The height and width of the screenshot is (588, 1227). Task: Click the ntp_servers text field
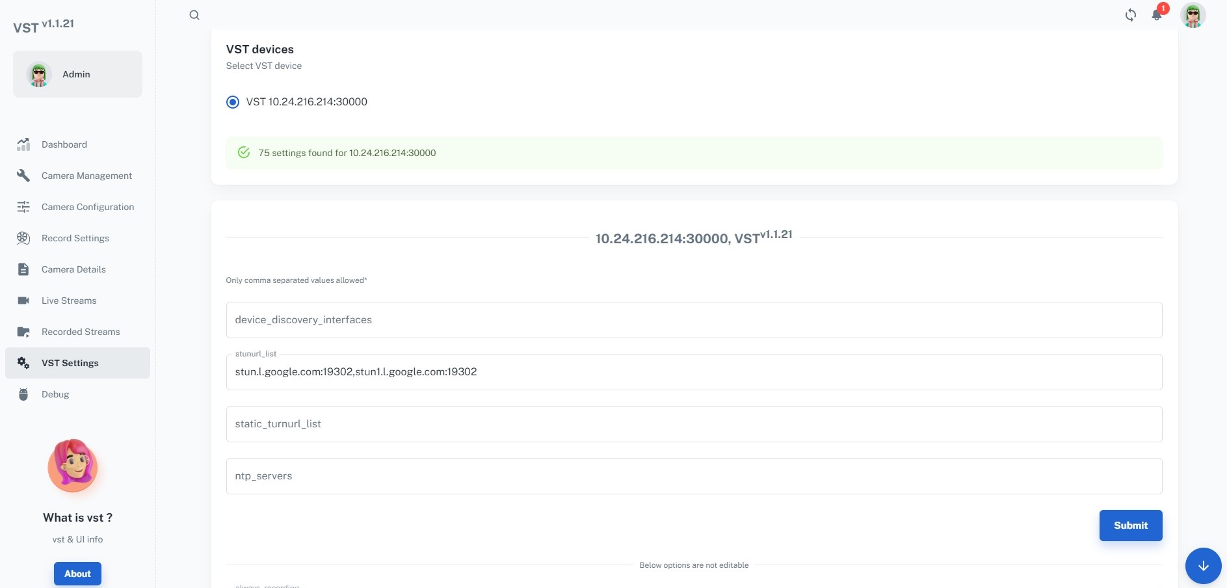[x=693, y=476]
